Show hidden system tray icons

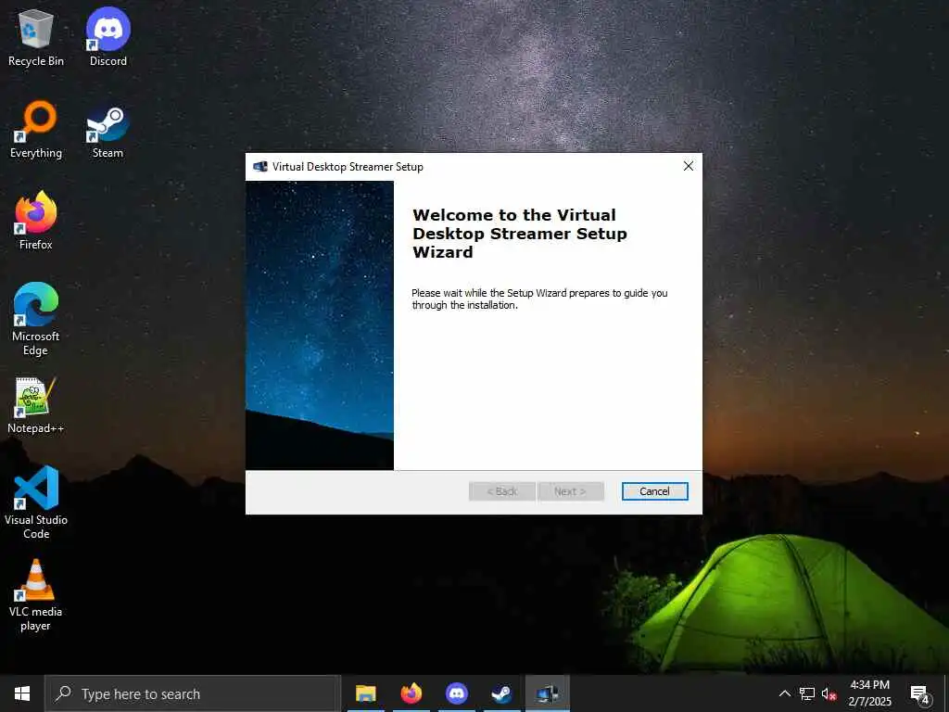coord(784,693)
